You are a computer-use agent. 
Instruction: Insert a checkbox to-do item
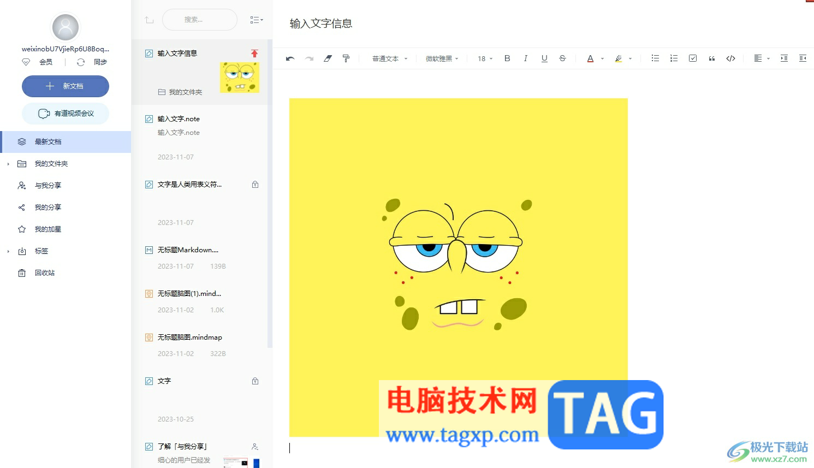click(693, 58)
